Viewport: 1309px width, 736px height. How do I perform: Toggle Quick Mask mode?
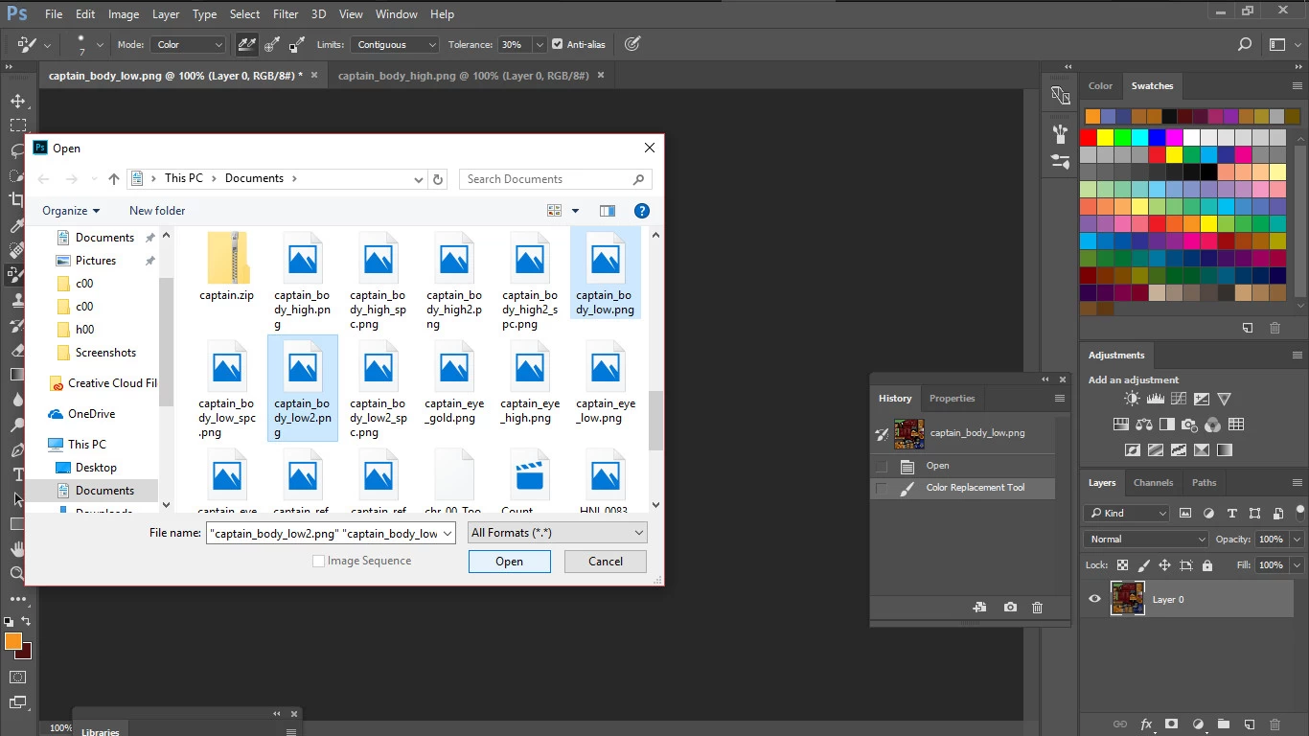17,677
